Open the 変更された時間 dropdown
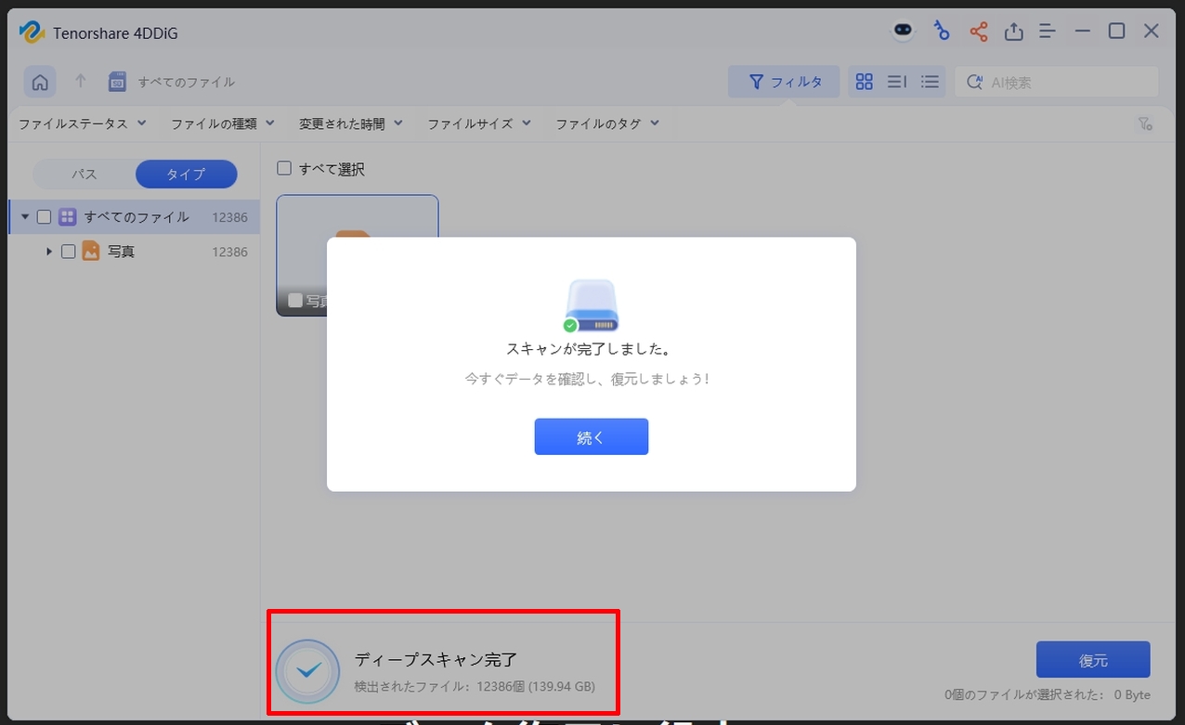The width and height of the screenshot is (1185, 725). pyautogui.click(x=351, y=123)
